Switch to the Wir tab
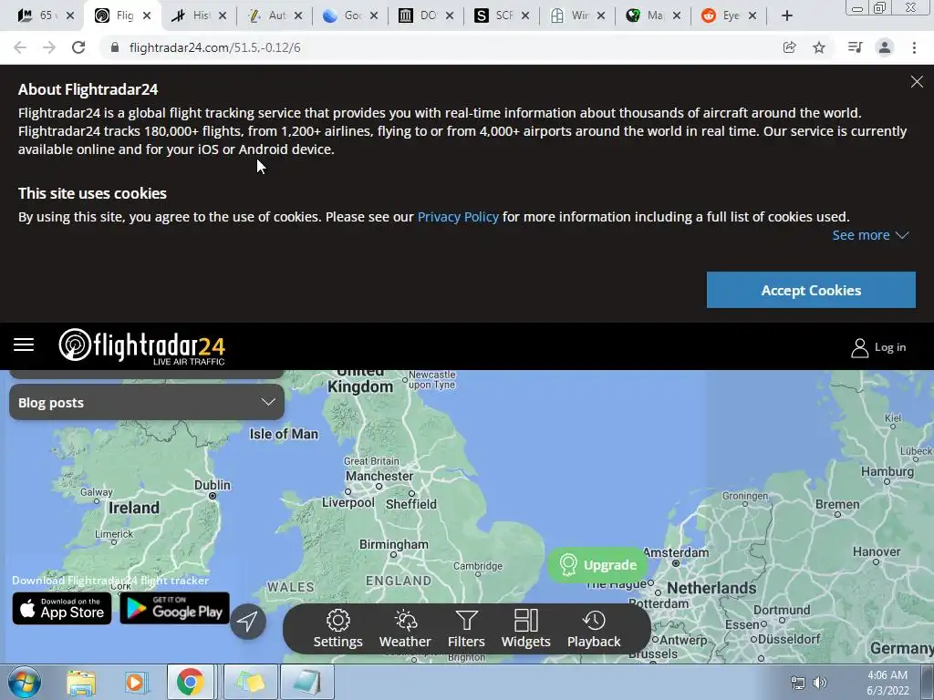Image resolution: width=934 pixels, height=700 pixels. (577, 15)
